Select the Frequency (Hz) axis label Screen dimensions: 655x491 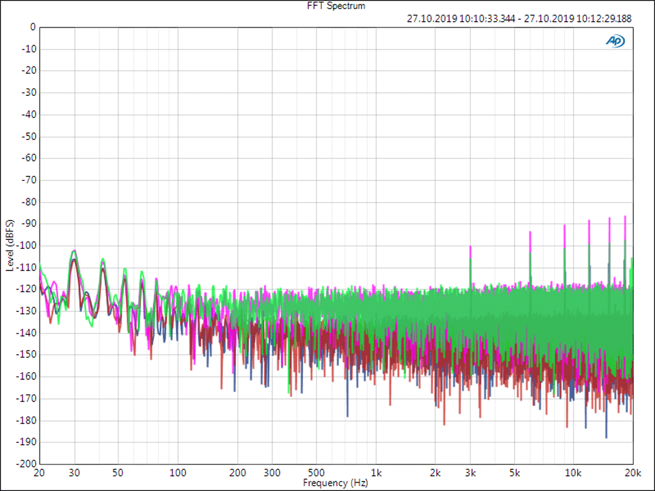[335, 483]
